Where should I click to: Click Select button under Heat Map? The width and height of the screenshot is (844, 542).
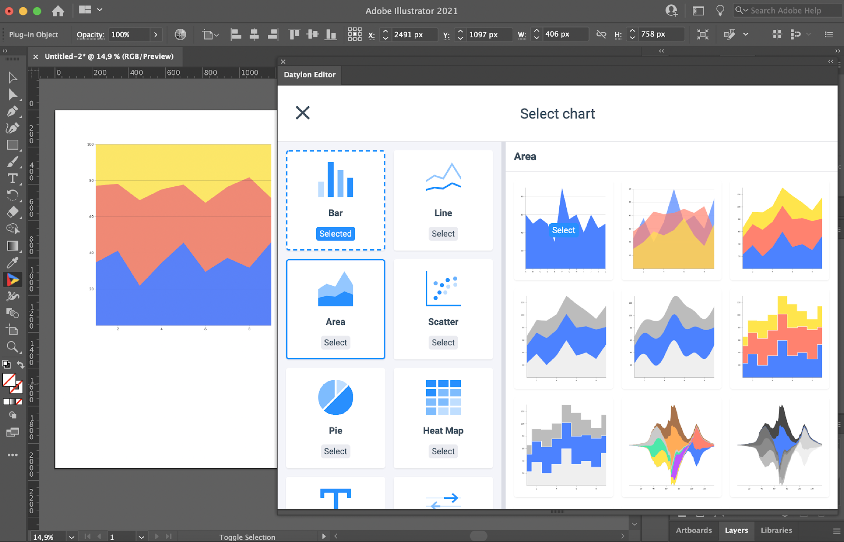point(443,451)
